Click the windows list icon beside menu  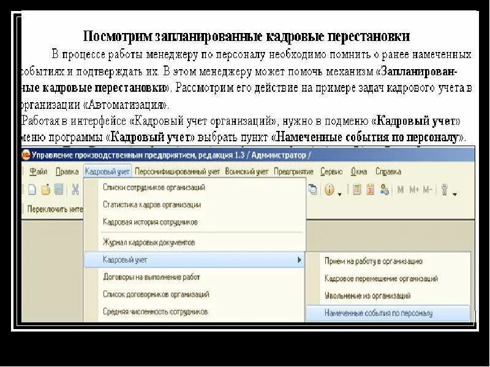[313, 190]
